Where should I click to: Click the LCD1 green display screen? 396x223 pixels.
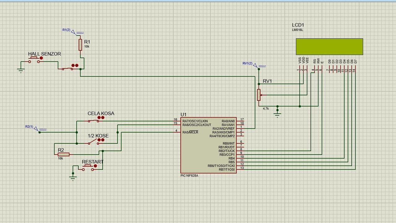point(329,46)
